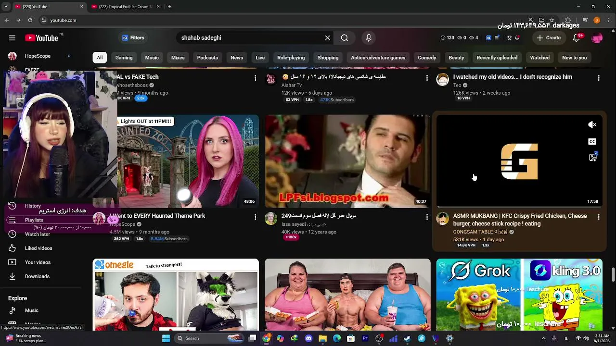Unmute the ASMR MUKBANG preview
The width and height of the screenshot is (616, 346).
pos(592,125)
